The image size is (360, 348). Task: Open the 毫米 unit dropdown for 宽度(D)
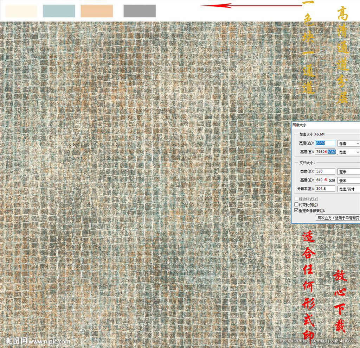(348, 171)
